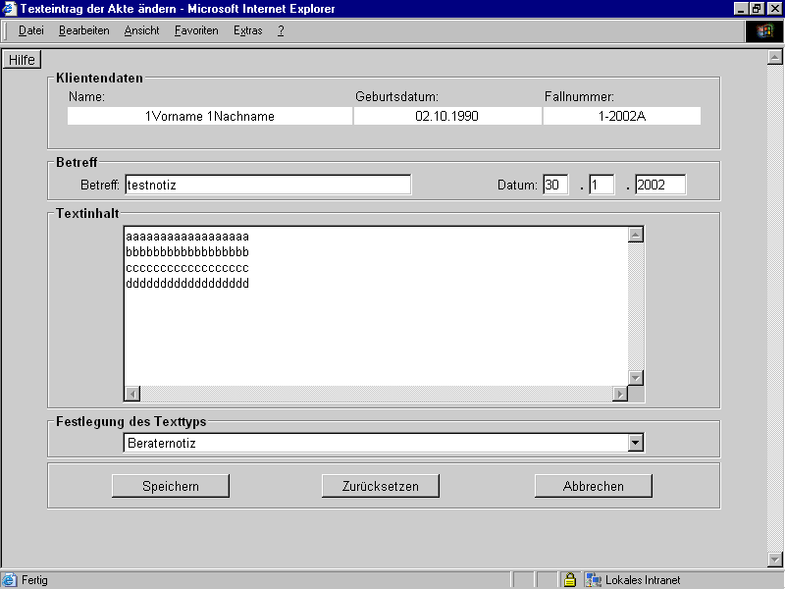Open the Favoriten menu
Viewport: 785px width, 589px height.
pos(196,30)
